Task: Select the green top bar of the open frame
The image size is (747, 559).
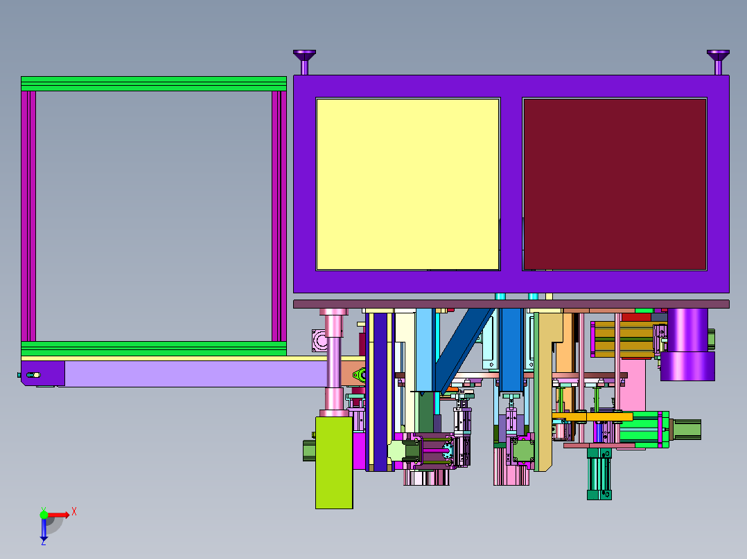Action: tap(154, 84)
